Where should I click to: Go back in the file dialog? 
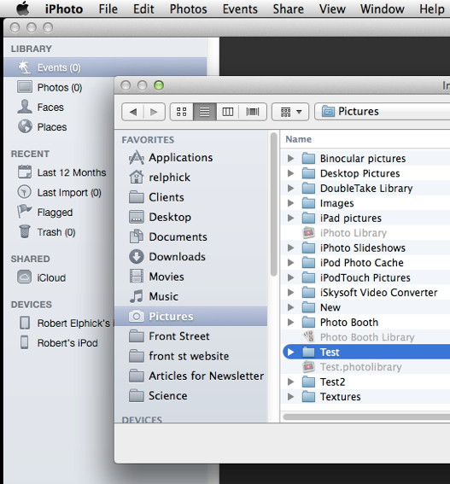pyautogui.click(x=133, y=112)
